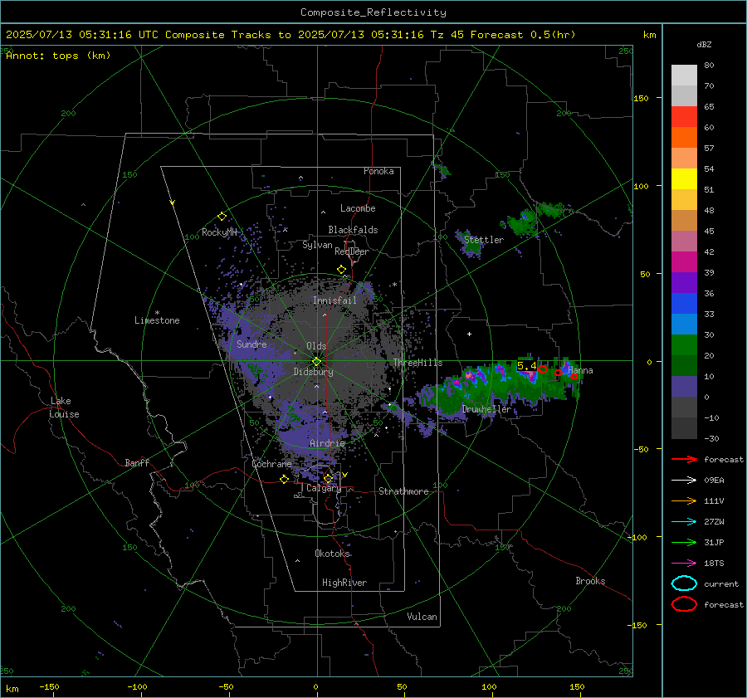The image size is (747, 698).
Task: Click the Strathmore label
Action: 403,491
